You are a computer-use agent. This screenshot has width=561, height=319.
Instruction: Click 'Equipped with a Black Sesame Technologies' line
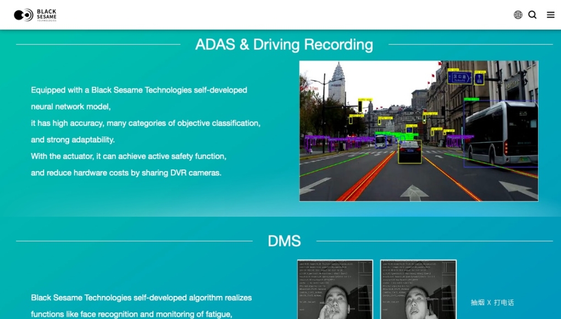[139, 90]
